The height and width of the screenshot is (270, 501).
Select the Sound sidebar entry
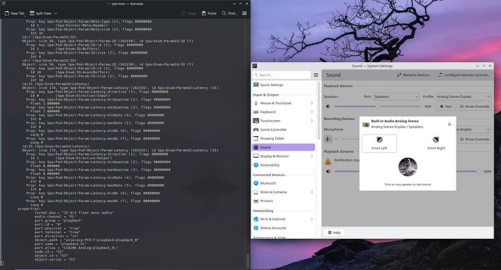coord(283,147)
